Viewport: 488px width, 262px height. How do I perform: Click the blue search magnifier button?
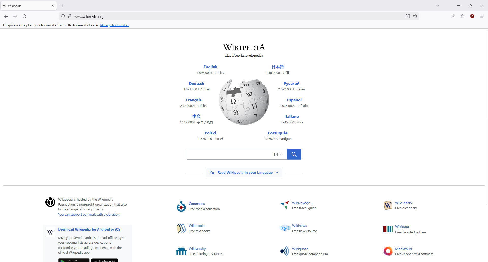click(x=294, y=154)
